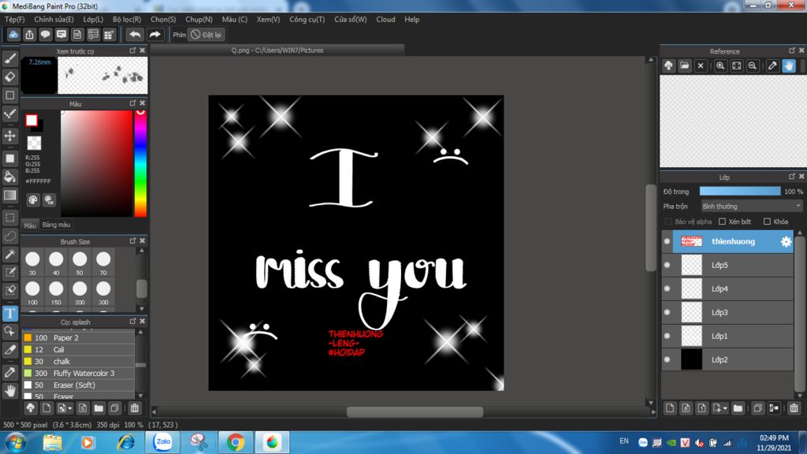Hide the thienhuong layer
The width and height of the screenshot is (807, 454).
pyautogui.click(x=667, y=241)
